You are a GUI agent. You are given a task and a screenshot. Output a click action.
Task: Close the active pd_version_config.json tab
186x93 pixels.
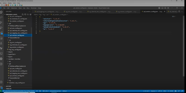coord(165,12)
